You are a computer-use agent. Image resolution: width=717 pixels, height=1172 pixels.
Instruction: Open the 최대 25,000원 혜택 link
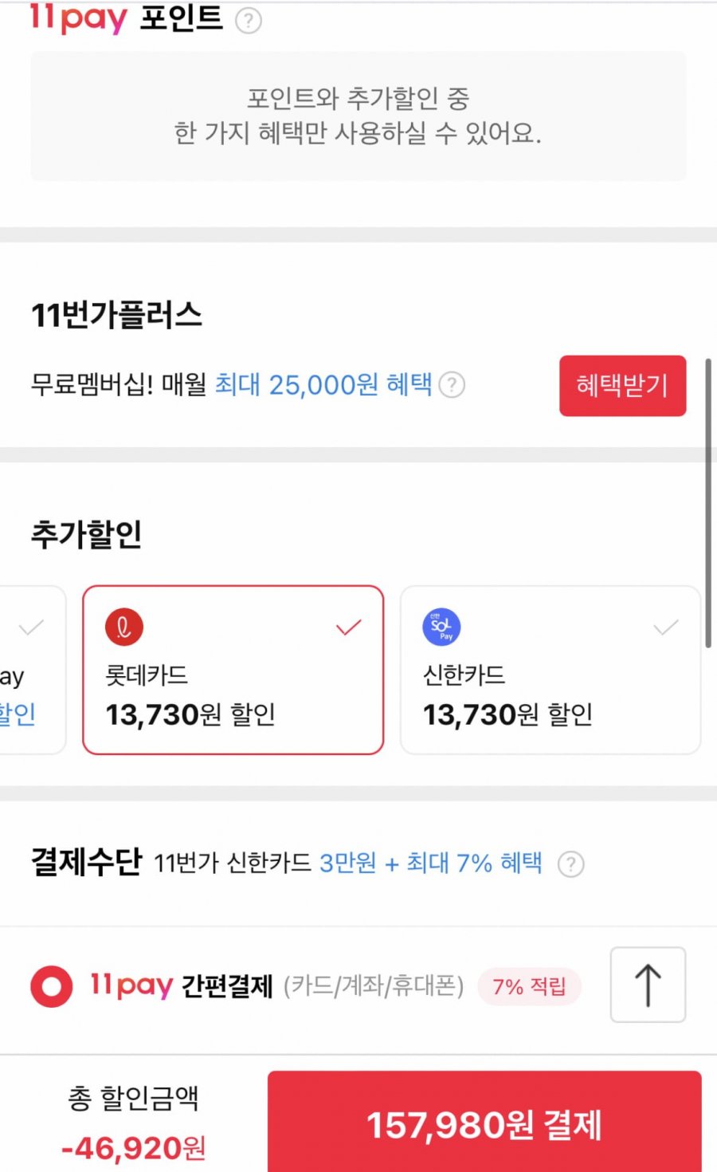coord(323,385)
